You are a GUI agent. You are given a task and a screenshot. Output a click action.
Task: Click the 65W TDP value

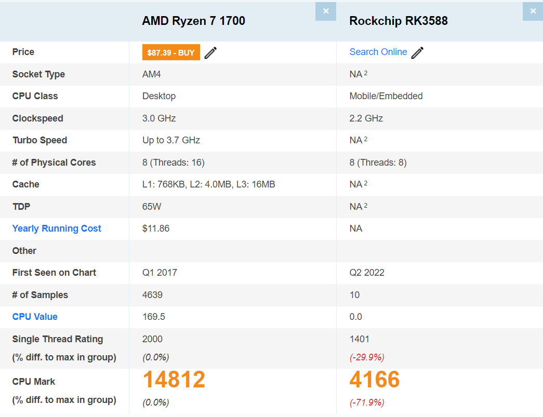(x=152, y=207)
